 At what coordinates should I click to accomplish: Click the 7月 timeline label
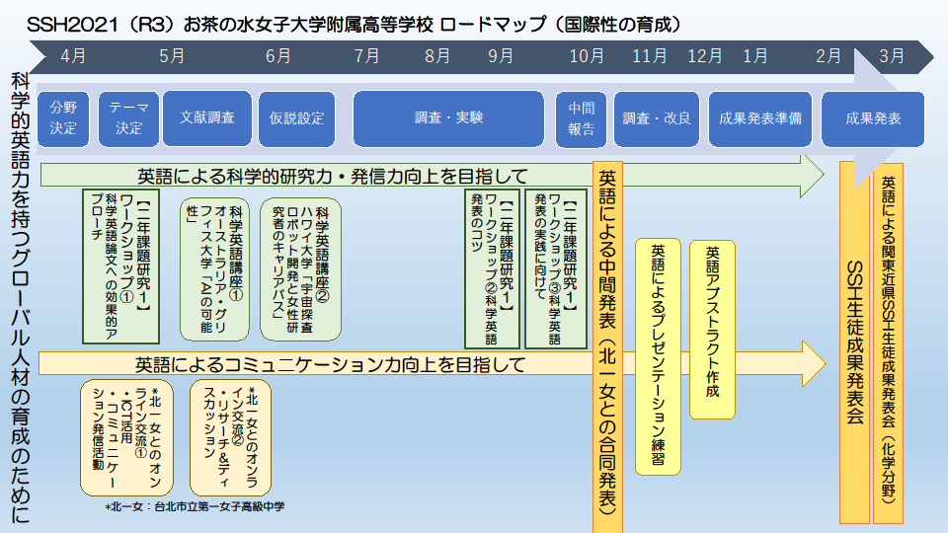coord(366,56)
